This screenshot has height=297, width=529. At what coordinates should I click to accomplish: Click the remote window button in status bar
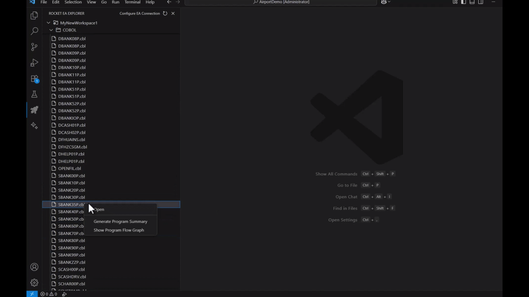[32, 294]
